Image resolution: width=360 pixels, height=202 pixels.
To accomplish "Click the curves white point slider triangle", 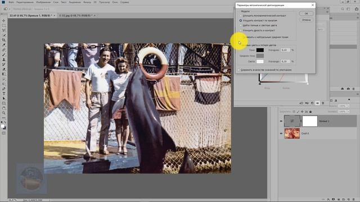I will coord(308,84).
